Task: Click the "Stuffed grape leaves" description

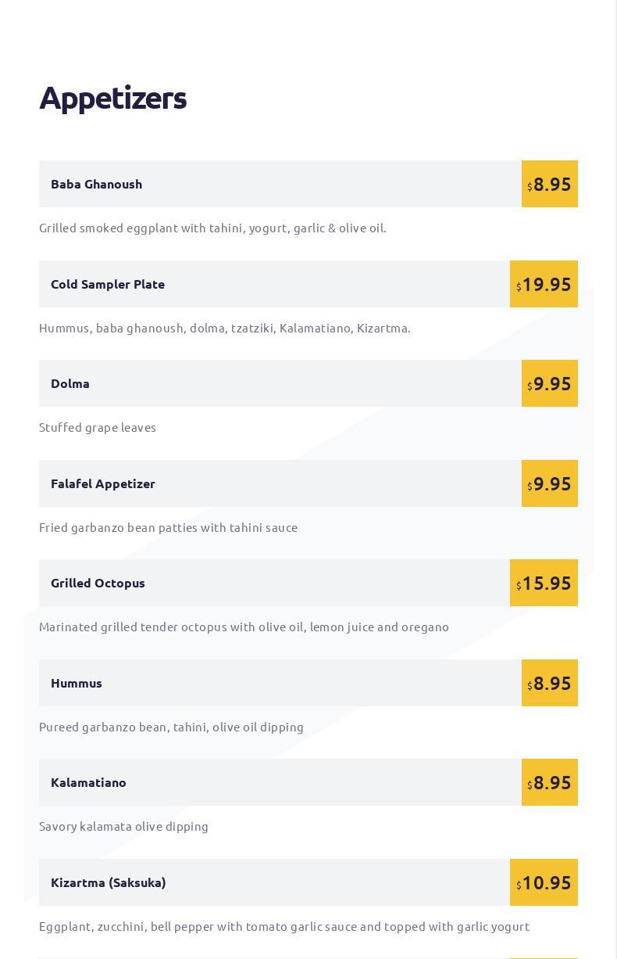Action: pos(98,427)
